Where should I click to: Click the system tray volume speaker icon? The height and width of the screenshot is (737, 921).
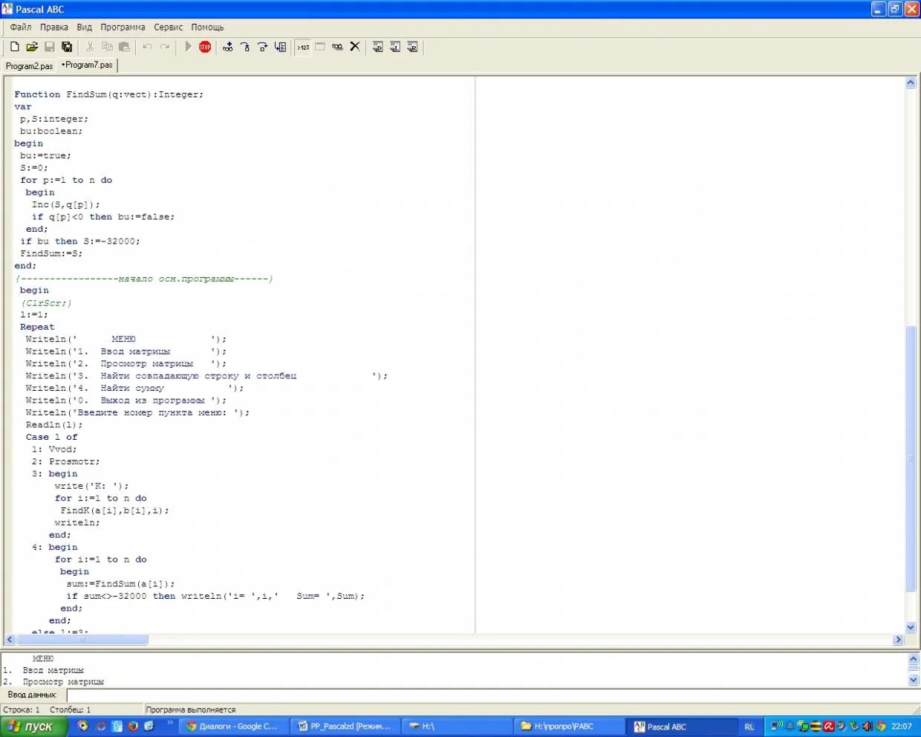[x=866, y=726]
